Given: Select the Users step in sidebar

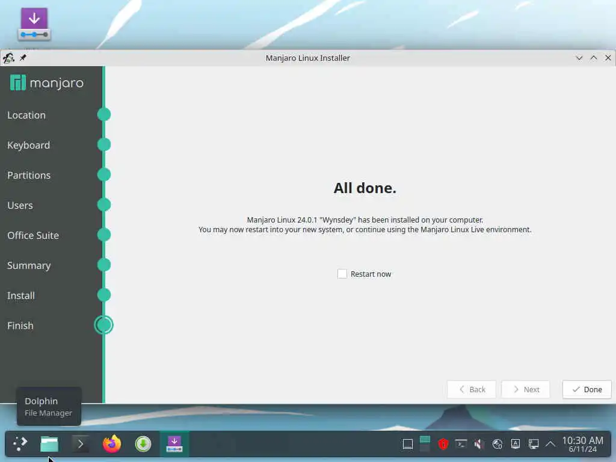Looking at the screenshot, I should point(20,206).
